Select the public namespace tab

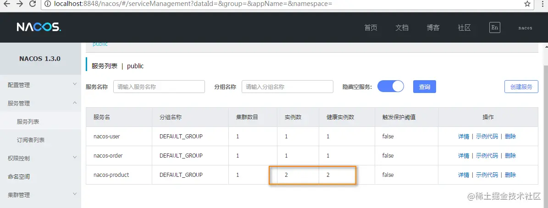(100, 44)
